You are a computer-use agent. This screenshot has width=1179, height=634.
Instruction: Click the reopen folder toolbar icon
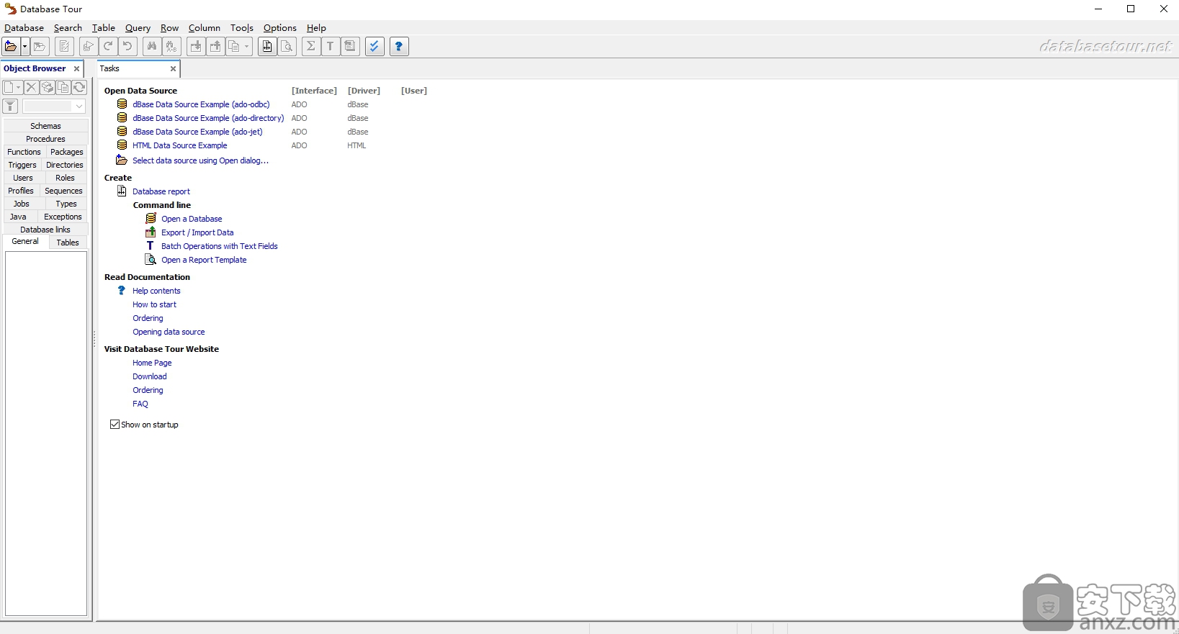40,47
